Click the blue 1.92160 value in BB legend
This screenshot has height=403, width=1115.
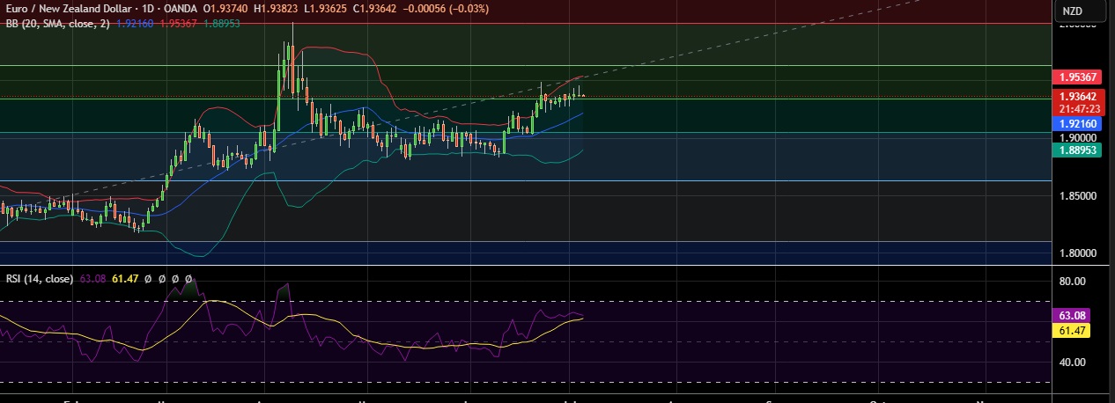point(135,25)
